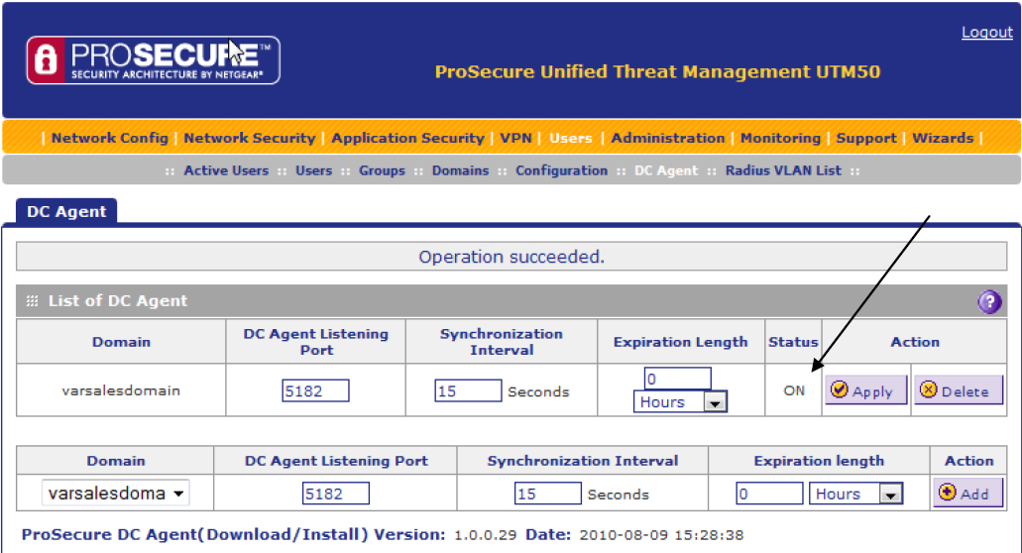Screen dimensions: 1022x553
Task: Click expiration length field in varsalesdomain row
Action: 677,379
